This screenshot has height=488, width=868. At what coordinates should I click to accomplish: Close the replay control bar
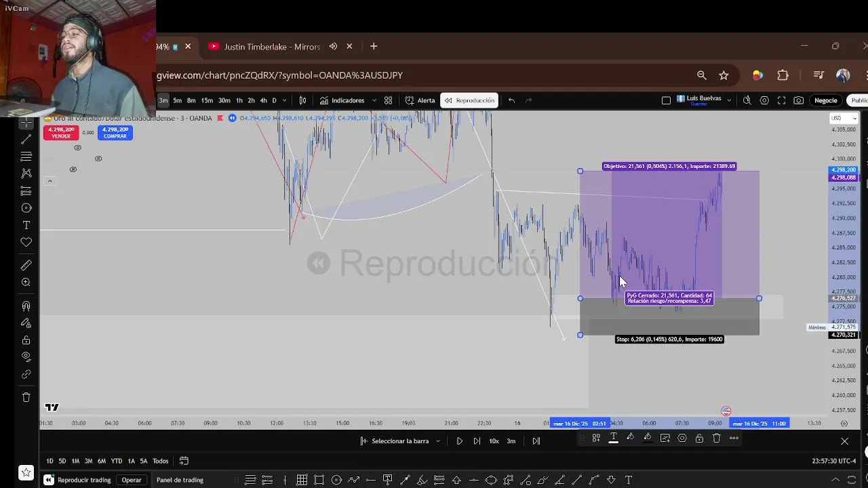pos(844,441)
